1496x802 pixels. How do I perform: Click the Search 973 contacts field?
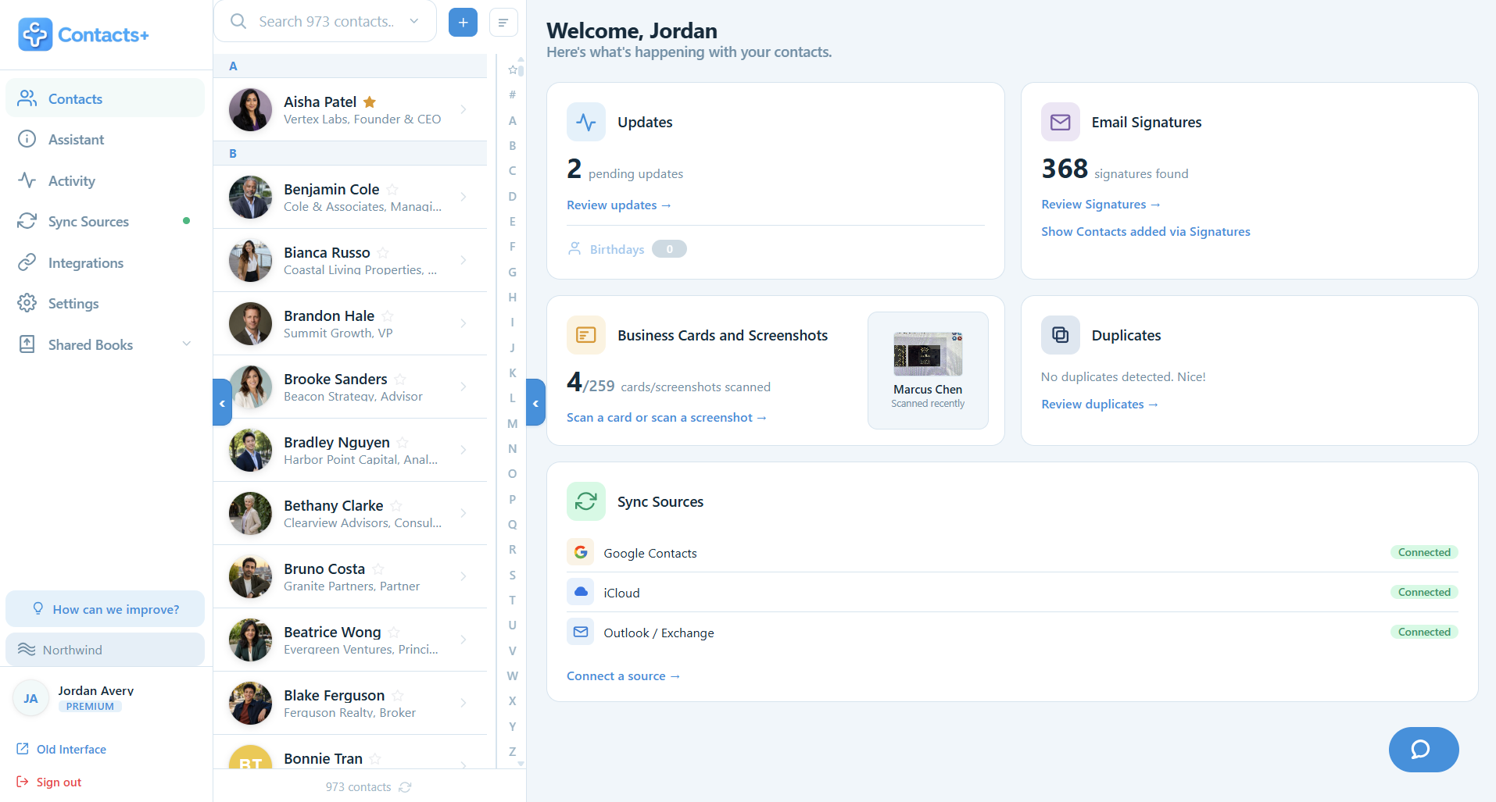[325, 21]
